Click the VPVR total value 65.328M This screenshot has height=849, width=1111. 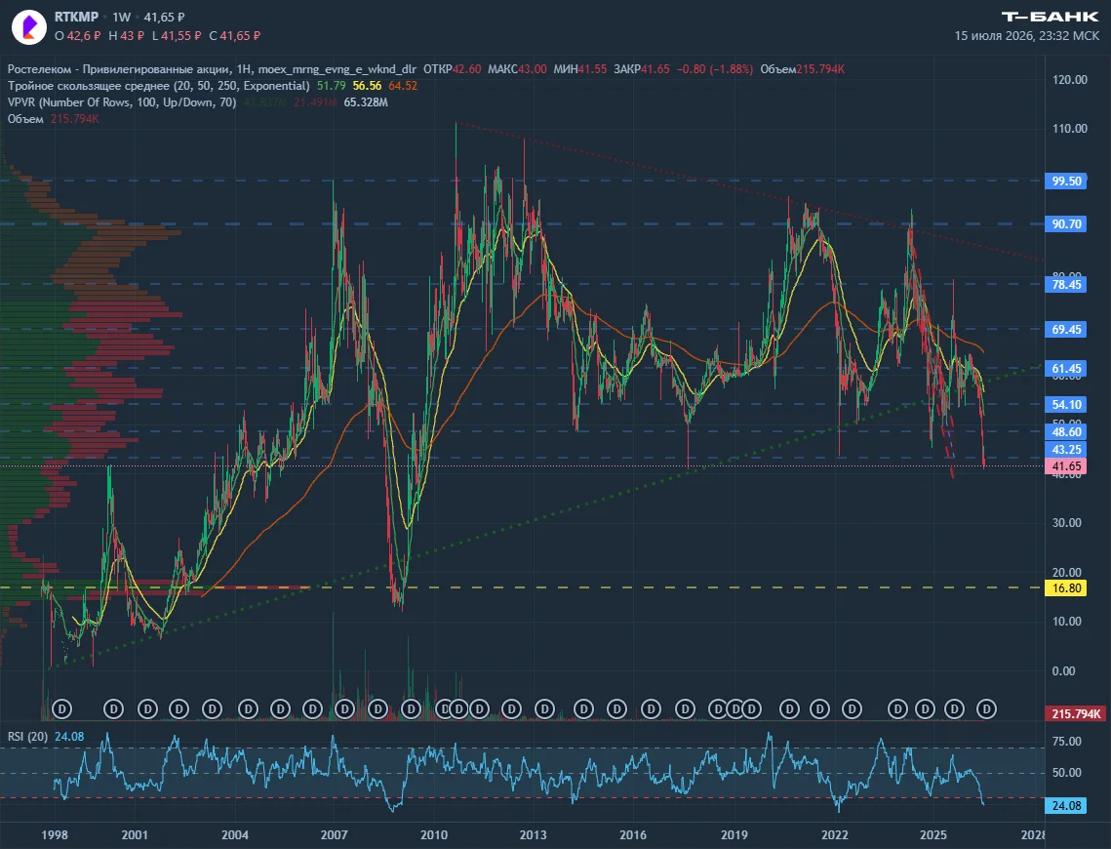click(x=366, y=102)
